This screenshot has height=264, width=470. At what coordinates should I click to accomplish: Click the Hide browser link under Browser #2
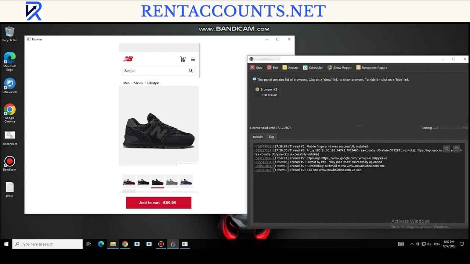(270, 95)
